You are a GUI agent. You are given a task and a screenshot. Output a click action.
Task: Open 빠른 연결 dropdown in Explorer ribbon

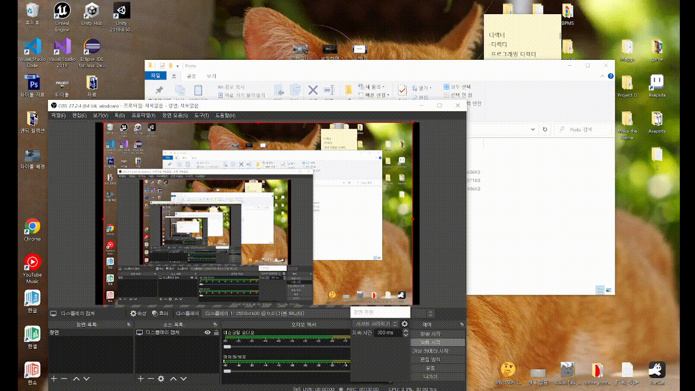click(374, 95)
